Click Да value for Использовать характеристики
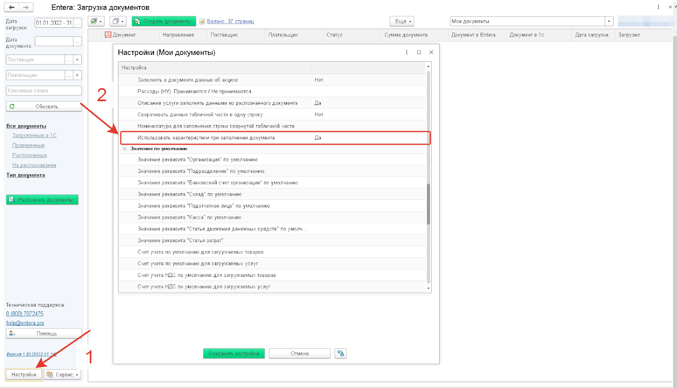677x388 pixels. (318, 138)
